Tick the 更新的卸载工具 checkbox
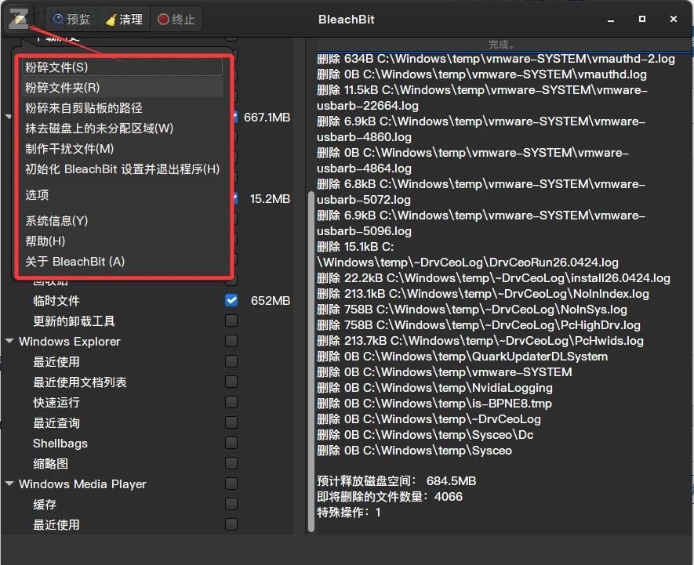Image resolution: width=694 pixels, height=565 pixels. tap(231, 321)
